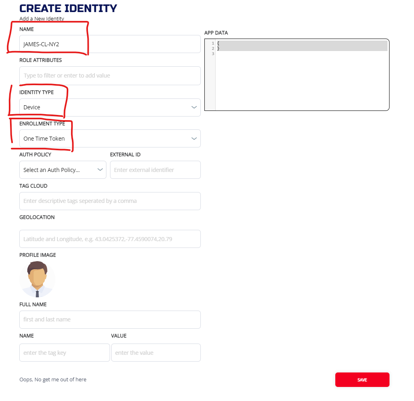Screen dimensions: 414x401
Task: Click the External ID input field
Action: tap(155, 170)
